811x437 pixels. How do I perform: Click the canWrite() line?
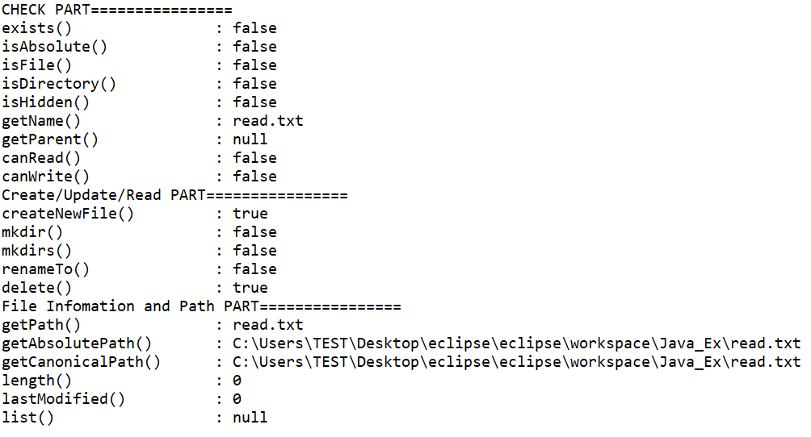coord(139,177)
